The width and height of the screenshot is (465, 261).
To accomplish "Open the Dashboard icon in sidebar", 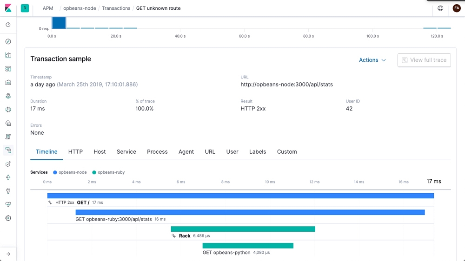I will tap(8, 69).
